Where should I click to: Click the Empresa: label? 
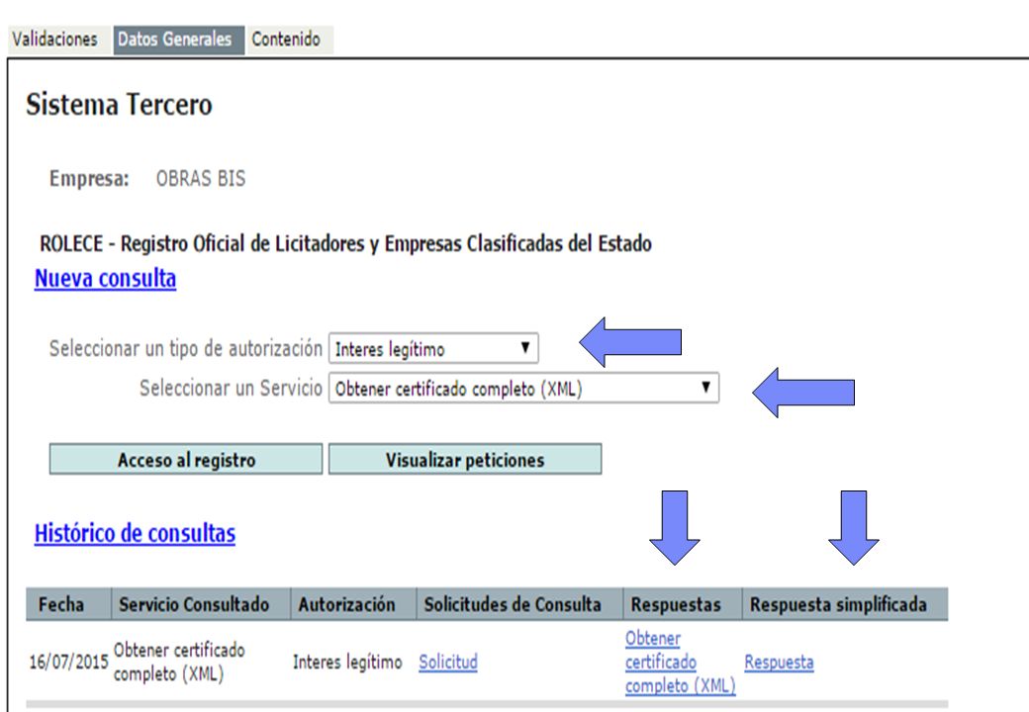(x=89, y=178)
